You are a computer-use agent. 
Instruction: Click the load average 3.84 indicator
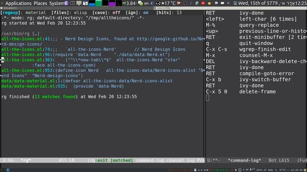(130, 3)
